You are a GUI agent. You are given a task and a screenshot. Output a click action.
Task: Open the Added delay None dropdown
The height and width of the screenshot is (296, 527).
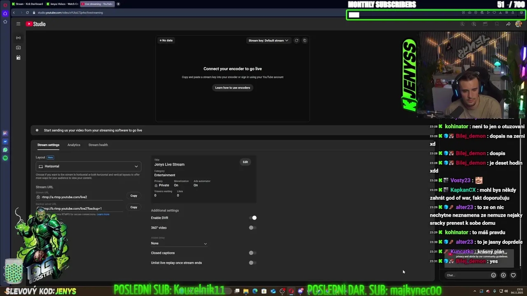(179, 243)
